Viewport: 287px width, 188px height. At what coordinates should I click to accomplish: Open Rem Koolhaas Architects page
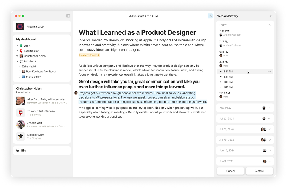pyautogui.click(x=41, y=72)
